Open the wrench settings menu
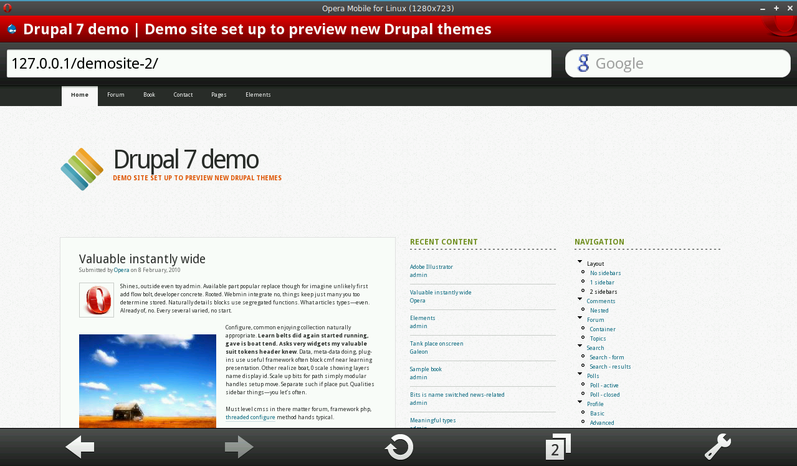Image resolution: width=797 pixels, height=466 pixels. pos(717,447)
